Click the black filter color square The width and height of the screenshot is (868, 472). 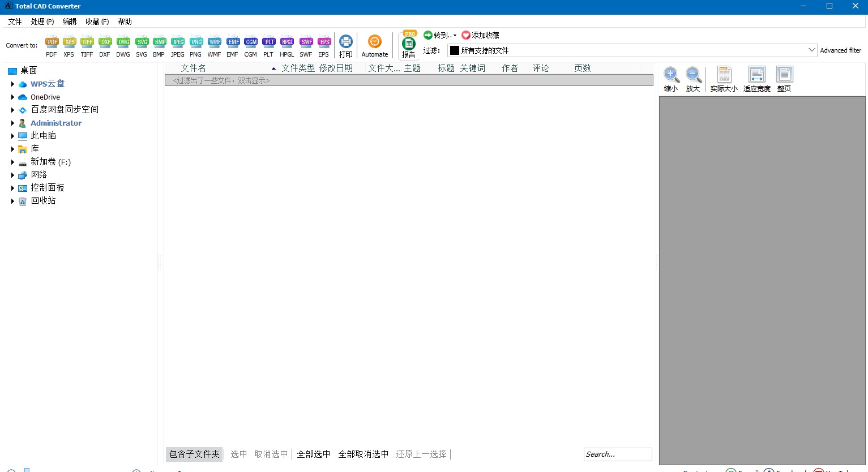454,50
